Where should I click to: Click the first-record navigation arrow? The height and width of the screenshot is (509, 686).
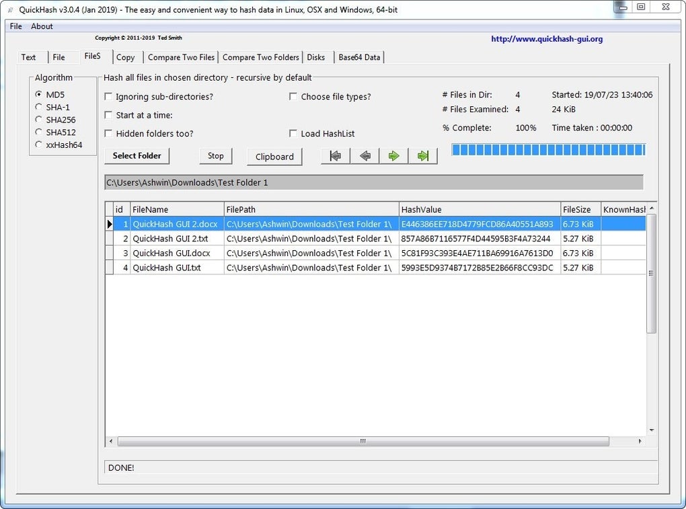334,155
